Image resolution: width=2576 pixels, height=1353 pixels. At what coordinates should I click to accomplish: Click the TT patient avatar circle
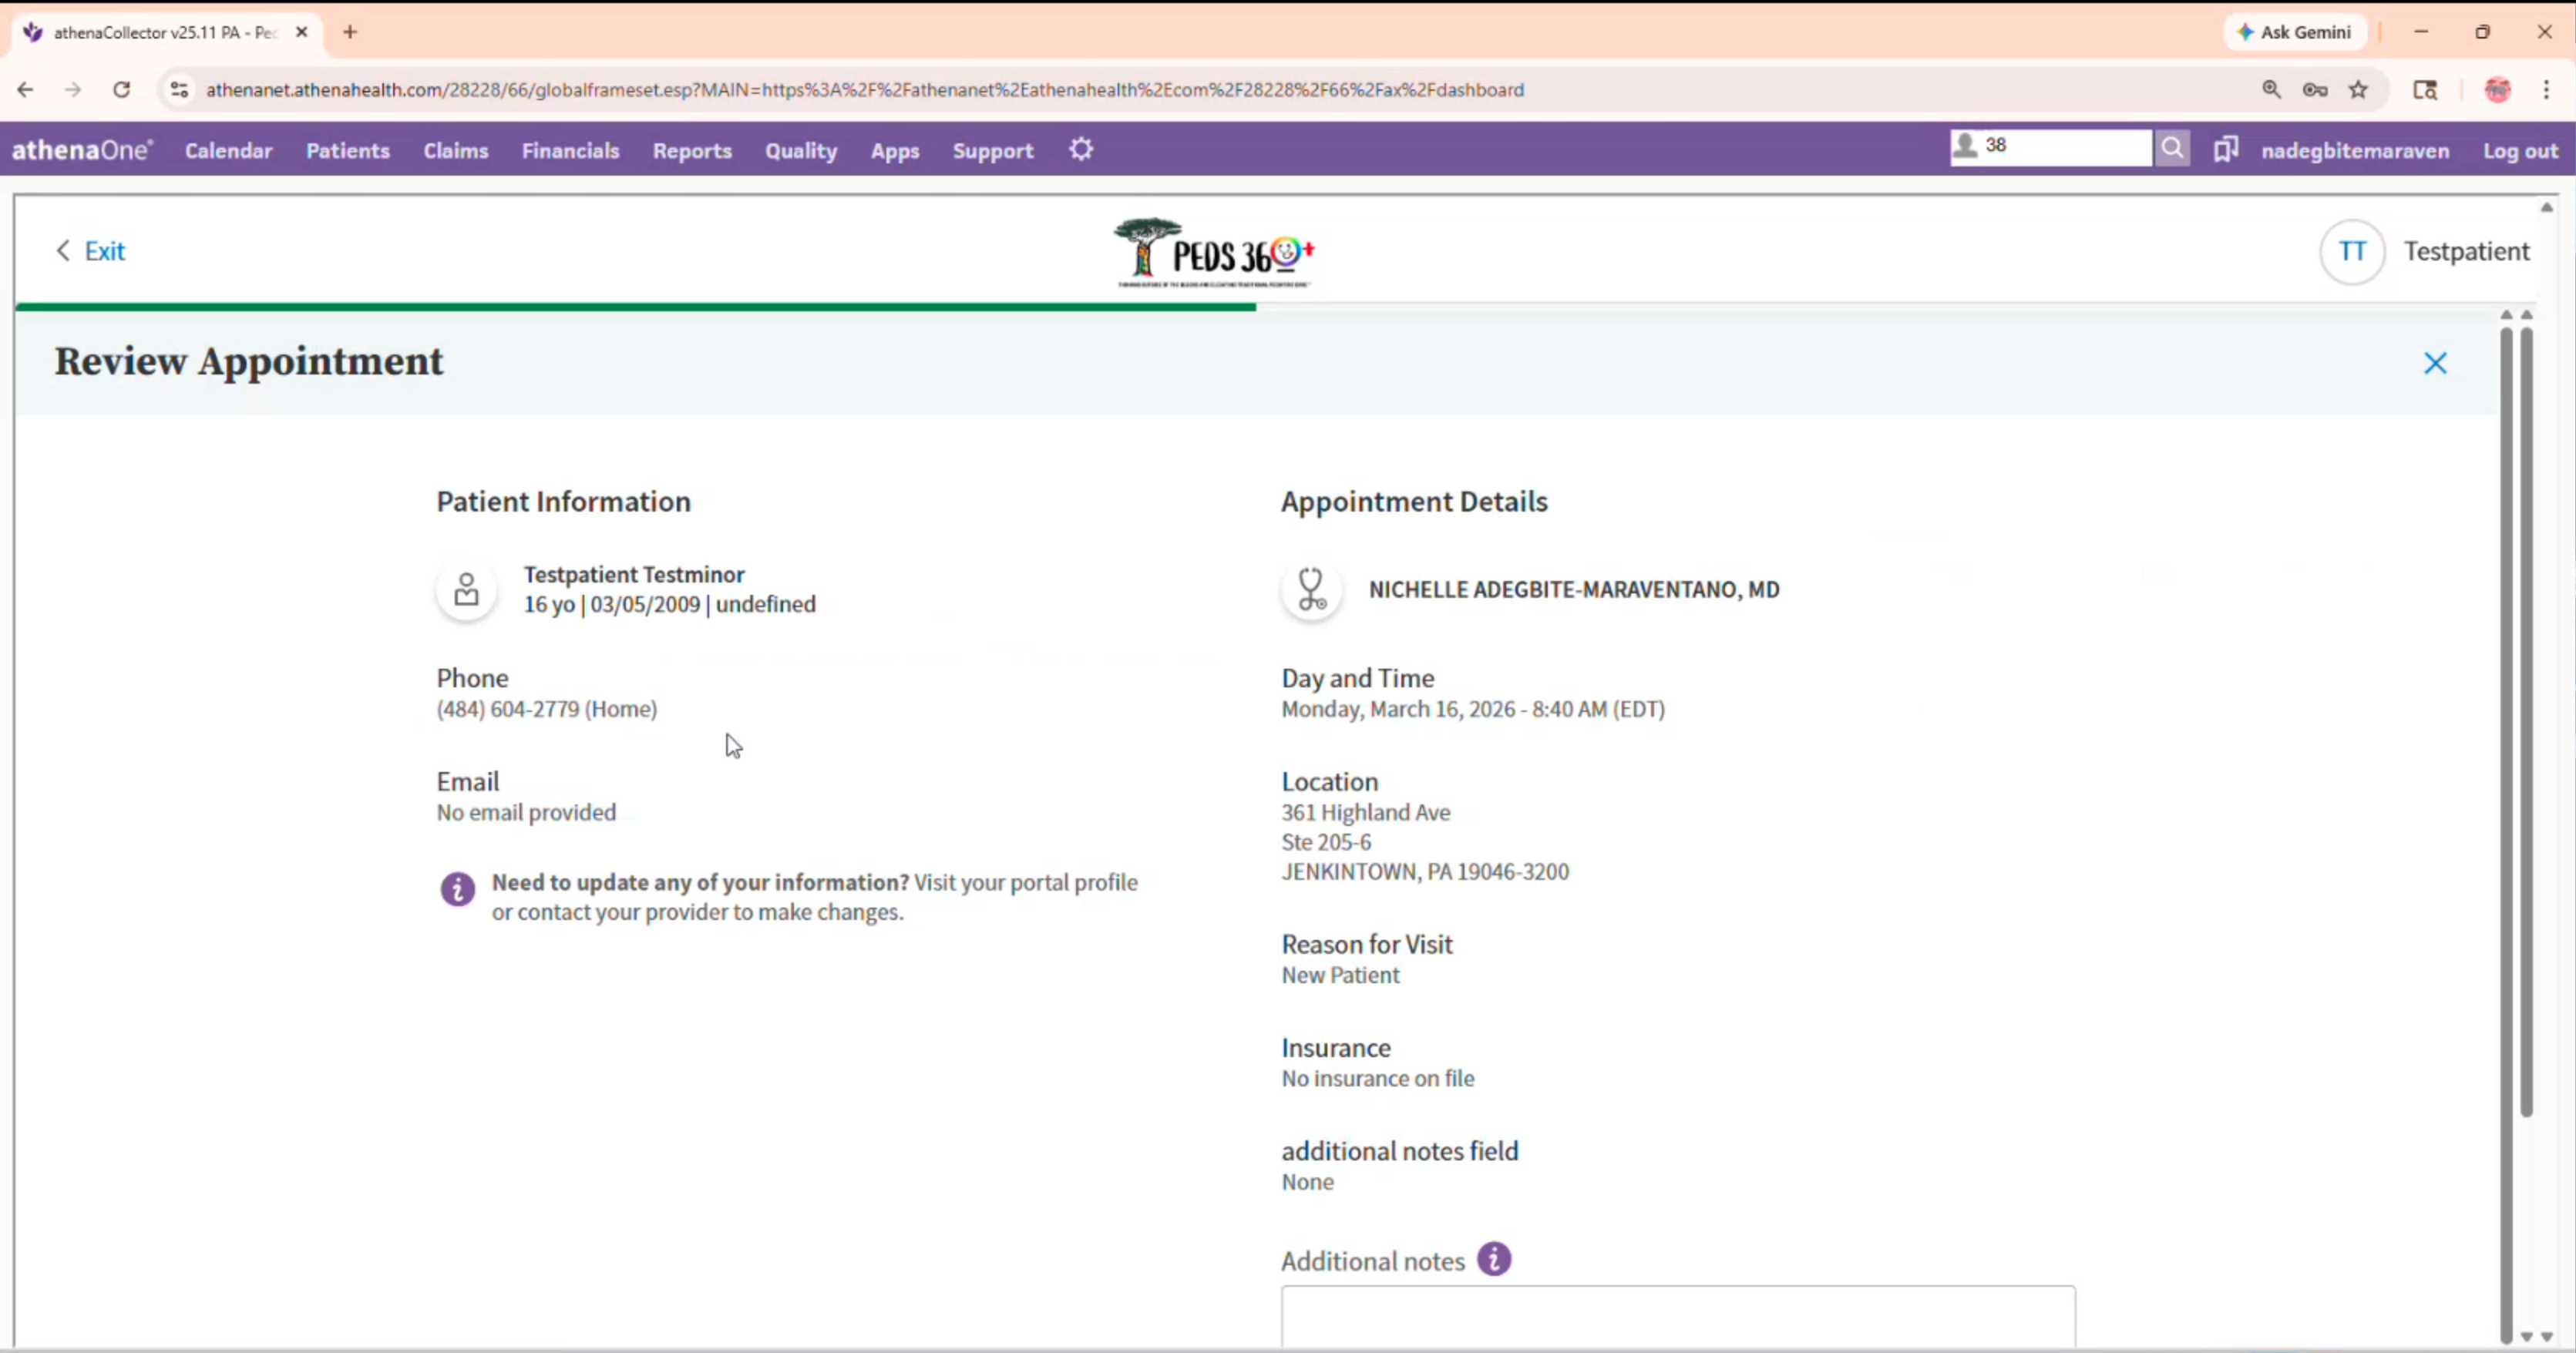click(x=2352, y=252)
